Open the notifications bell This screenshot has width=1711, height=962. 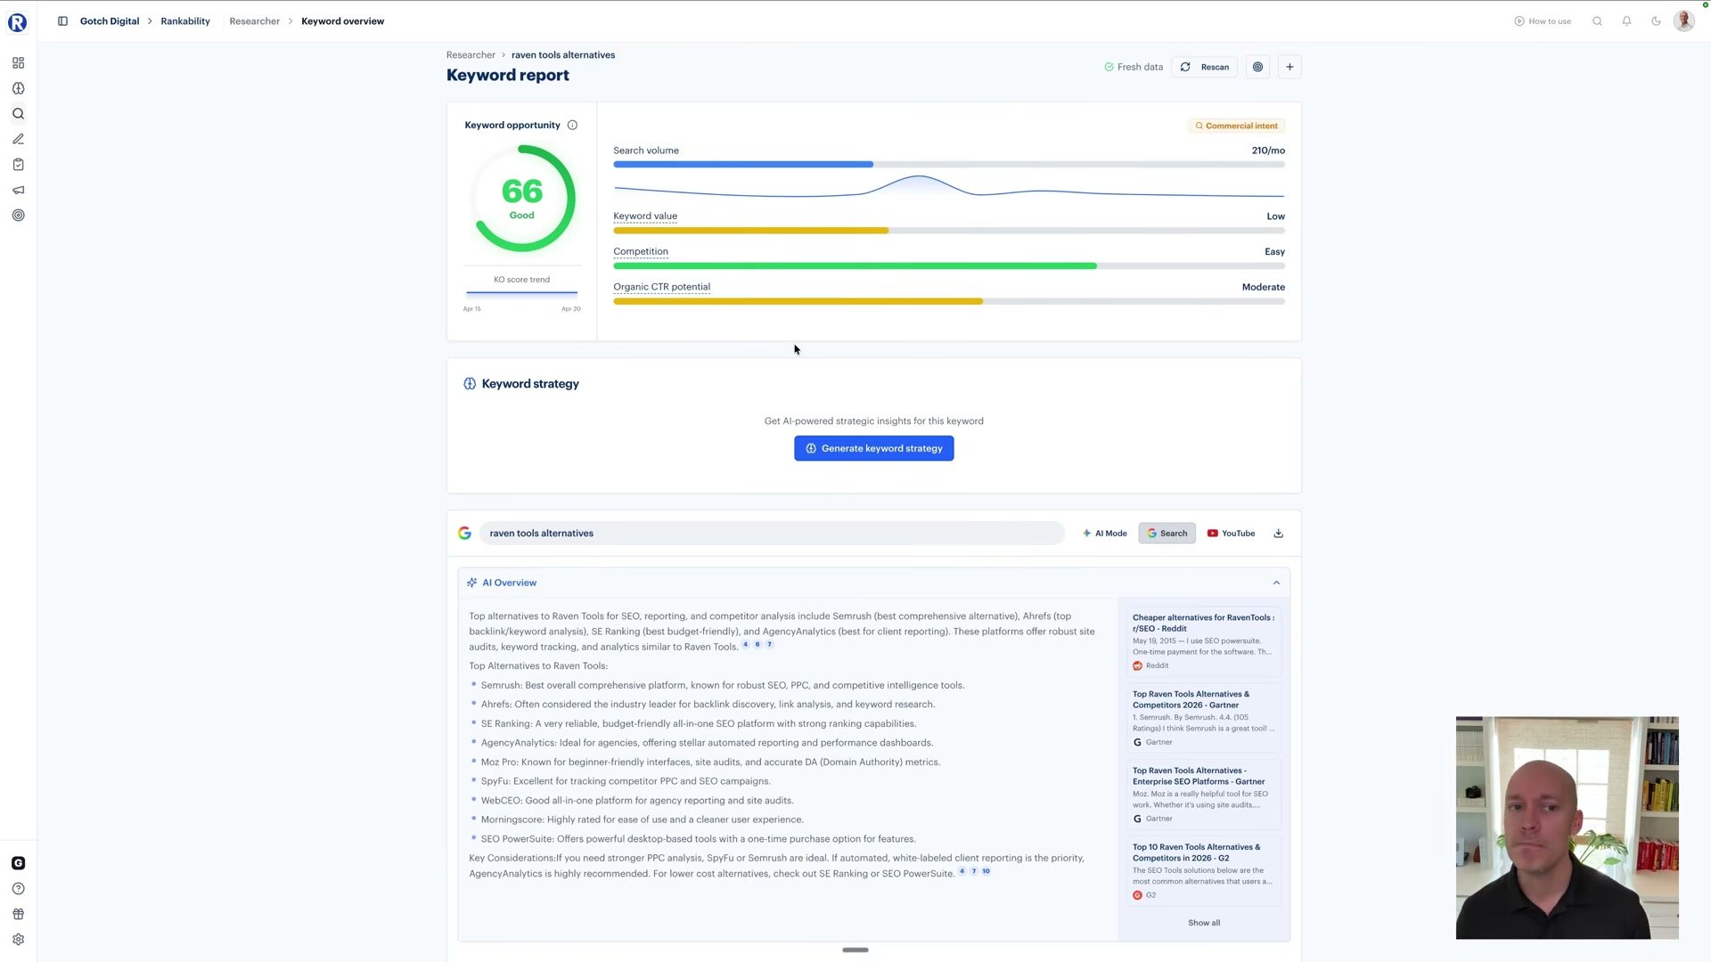point(1626,21)
